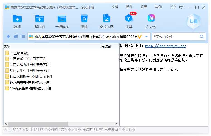Minimize the 360压缩 window

190,7
